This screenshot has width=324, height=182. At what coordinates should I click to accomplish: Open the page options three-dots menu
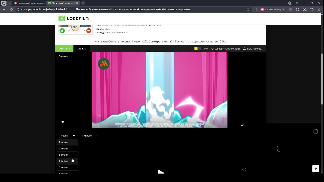point(256,9)
